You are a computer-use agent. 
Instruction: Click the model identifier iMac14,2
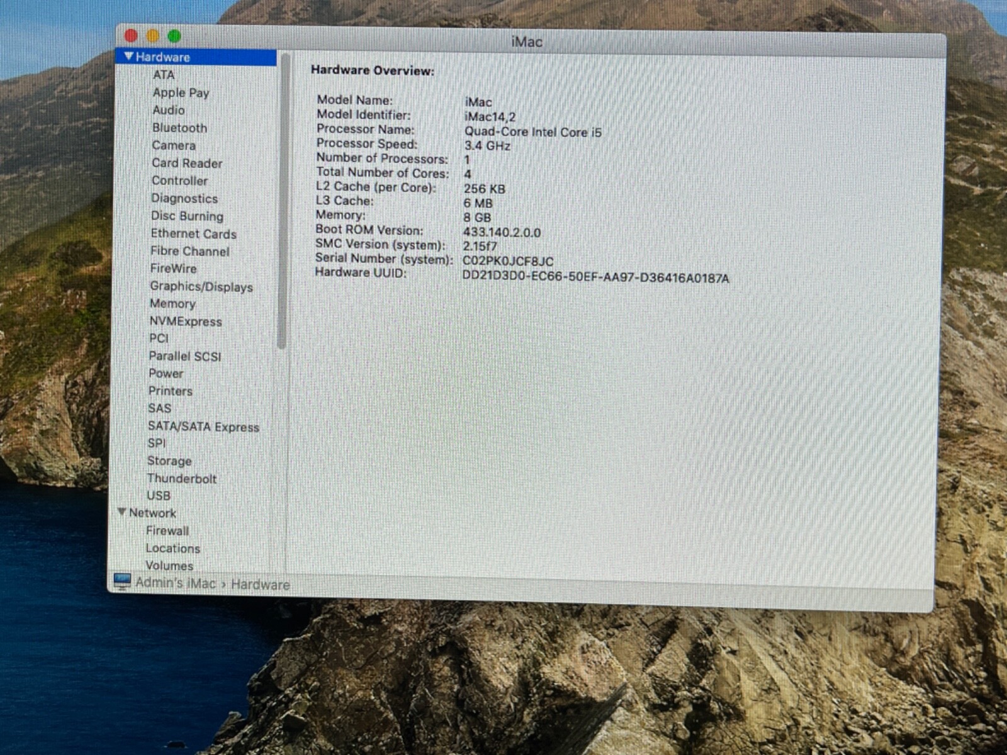[490, 116]
